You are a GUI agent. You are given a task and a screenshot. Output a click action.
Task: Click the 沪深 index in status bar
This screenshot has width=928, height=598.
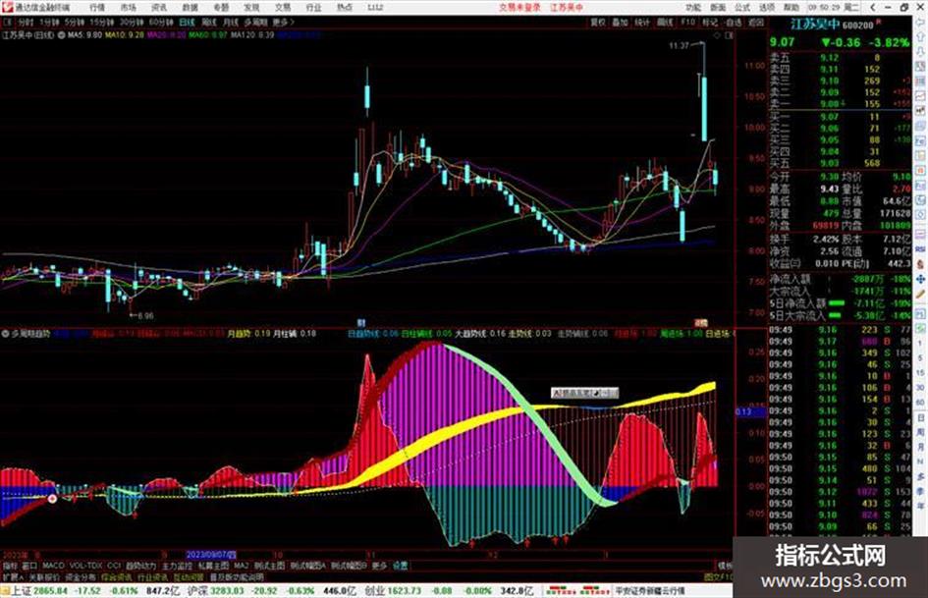197,591
